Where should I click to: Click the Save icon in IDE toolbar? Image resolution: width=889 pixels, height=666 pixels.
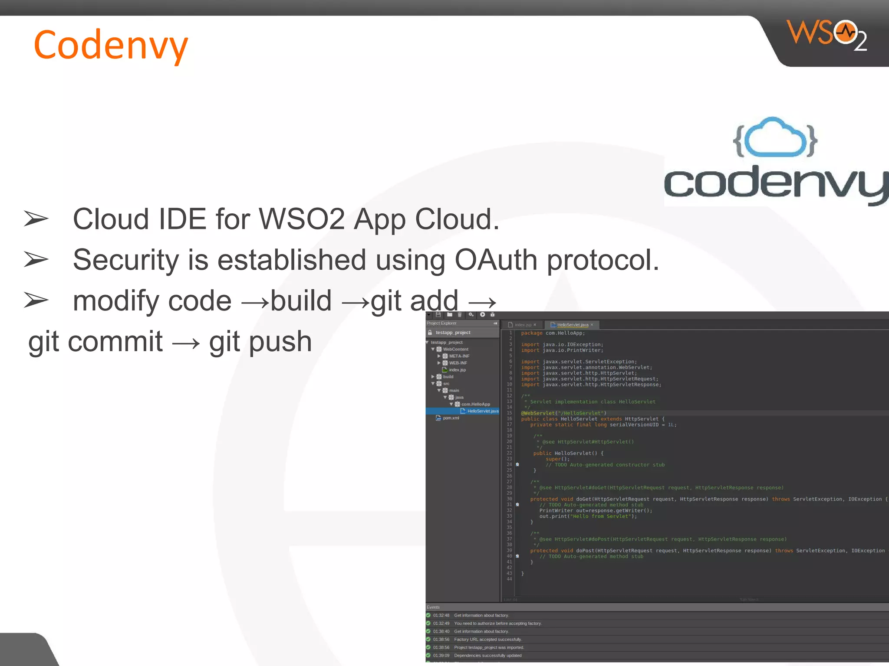click(438, 315)
